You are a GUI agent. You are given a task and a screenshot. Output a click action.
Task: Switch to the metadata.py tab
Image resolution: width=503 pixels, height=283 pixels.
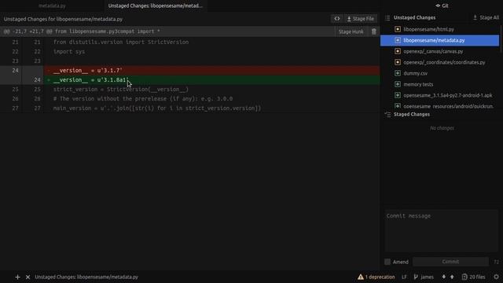pyautogui.click(x=52, y=6)
